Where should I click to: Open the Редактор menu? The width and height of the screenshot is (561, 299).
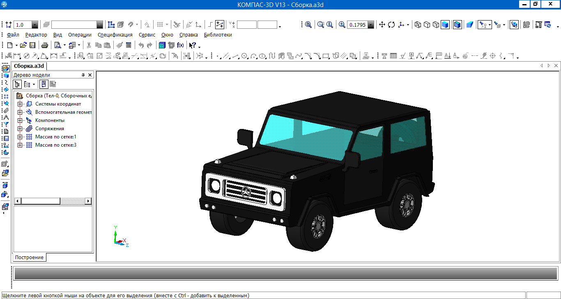(36, 35)
